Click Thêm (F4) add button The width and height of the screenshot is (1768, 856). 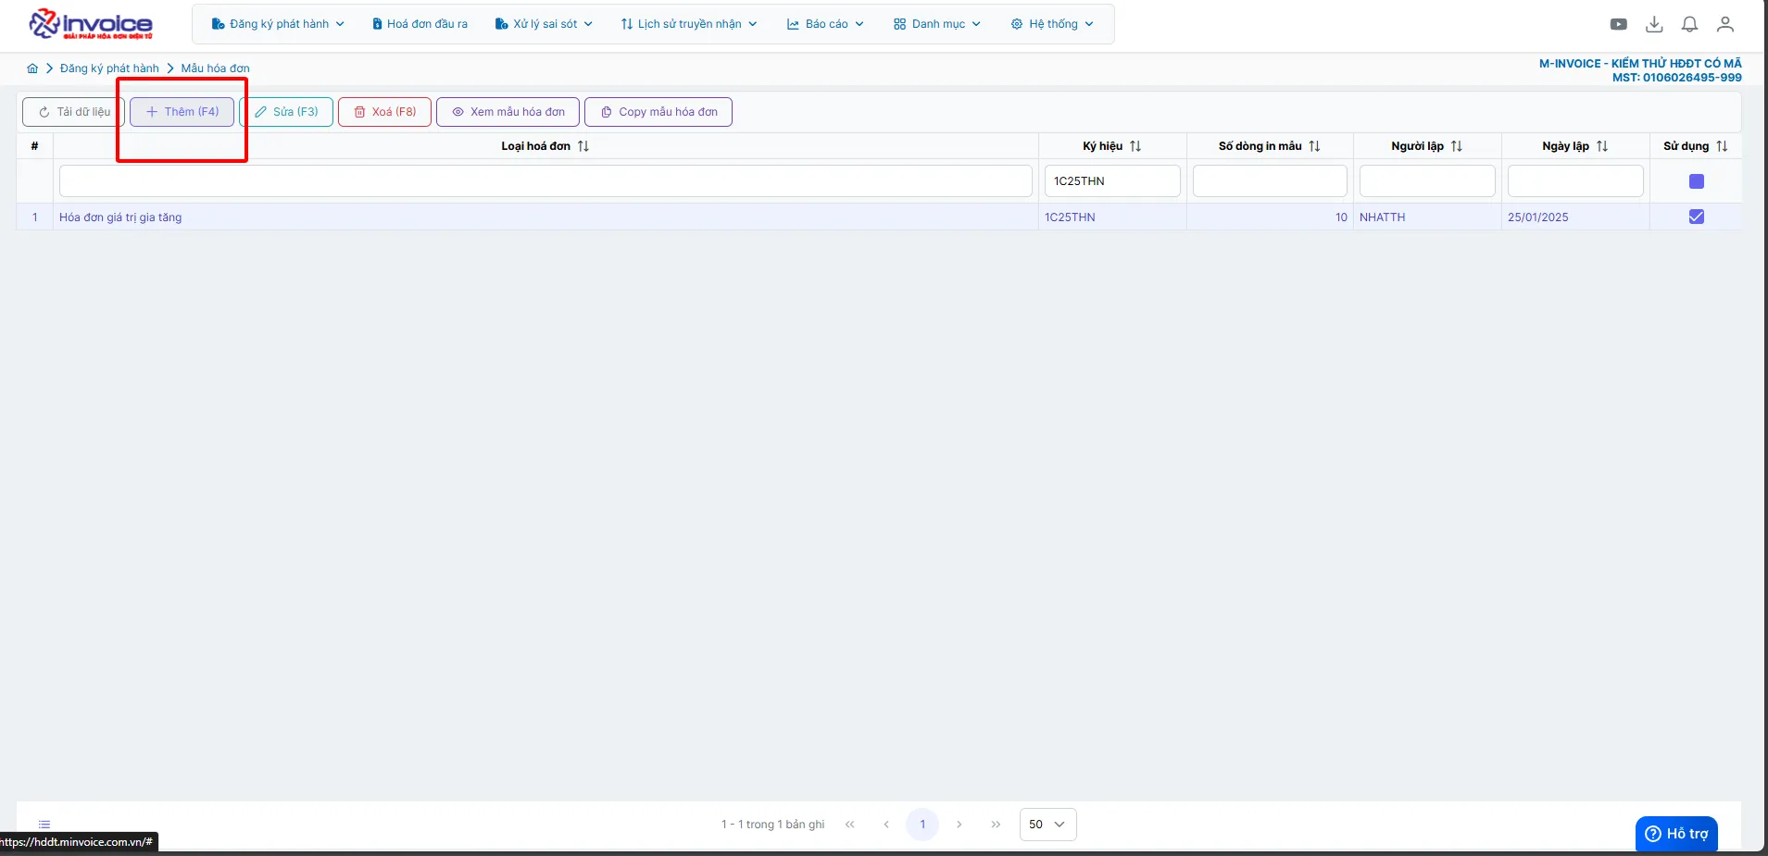pyautogui.click(x=182, y=112)
